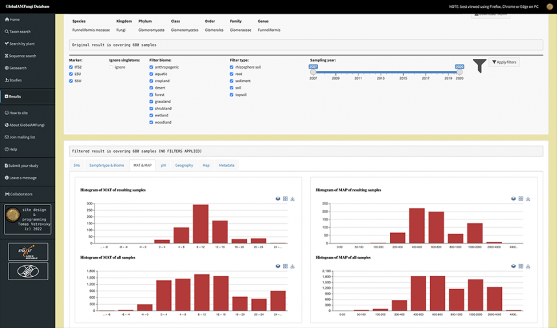Viewport: 557px width, 328px height.
Task: Open the Metadata tab
Action: 227,166
